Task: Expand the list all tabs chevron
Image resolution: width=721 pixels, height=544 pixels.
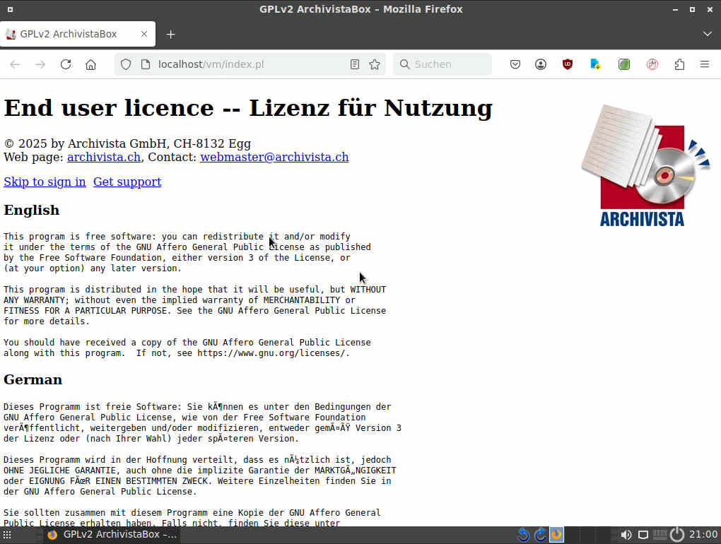Action: (x=707, y=34)
